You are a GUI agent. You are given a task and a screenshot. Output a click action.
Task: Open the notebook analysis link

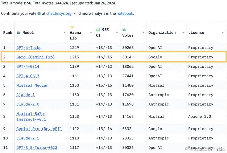(x=125, y=13)
